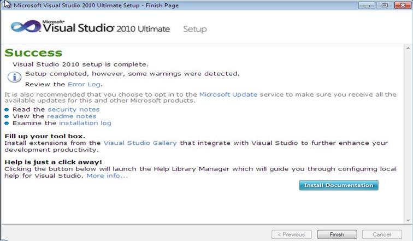Click the More info... link
This screenshot has height=241, width=413.
tap(107, 175)
